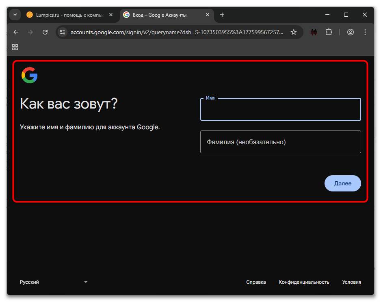Screen dimensions: 381x302
Task: Click text Укажите имя и фамилию для аккаунта Google
Action: [90, 127]
